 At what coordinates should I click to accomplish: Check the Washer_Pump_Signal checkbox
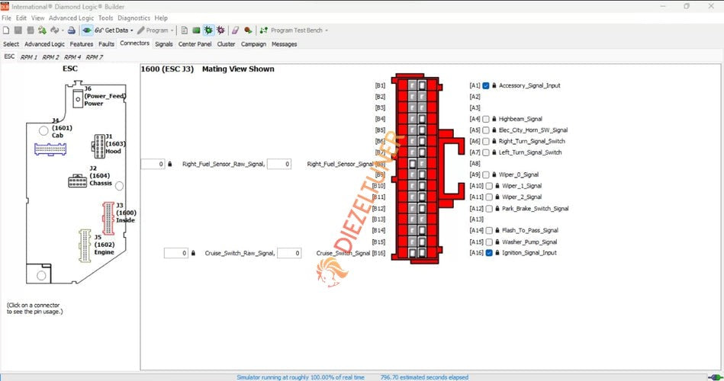pyautogui.click(x=489, y=242)
